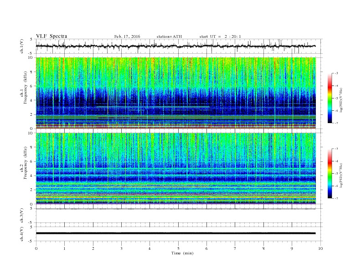Screen dimensions: 361x279
Task: Click the 7 minute tick label
Action: point(235,248)
